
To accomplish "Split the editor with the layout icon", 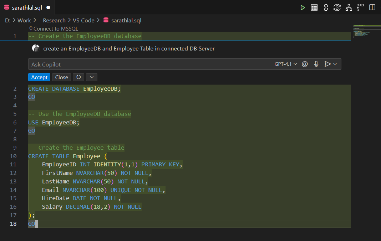I will pos(372,7).
